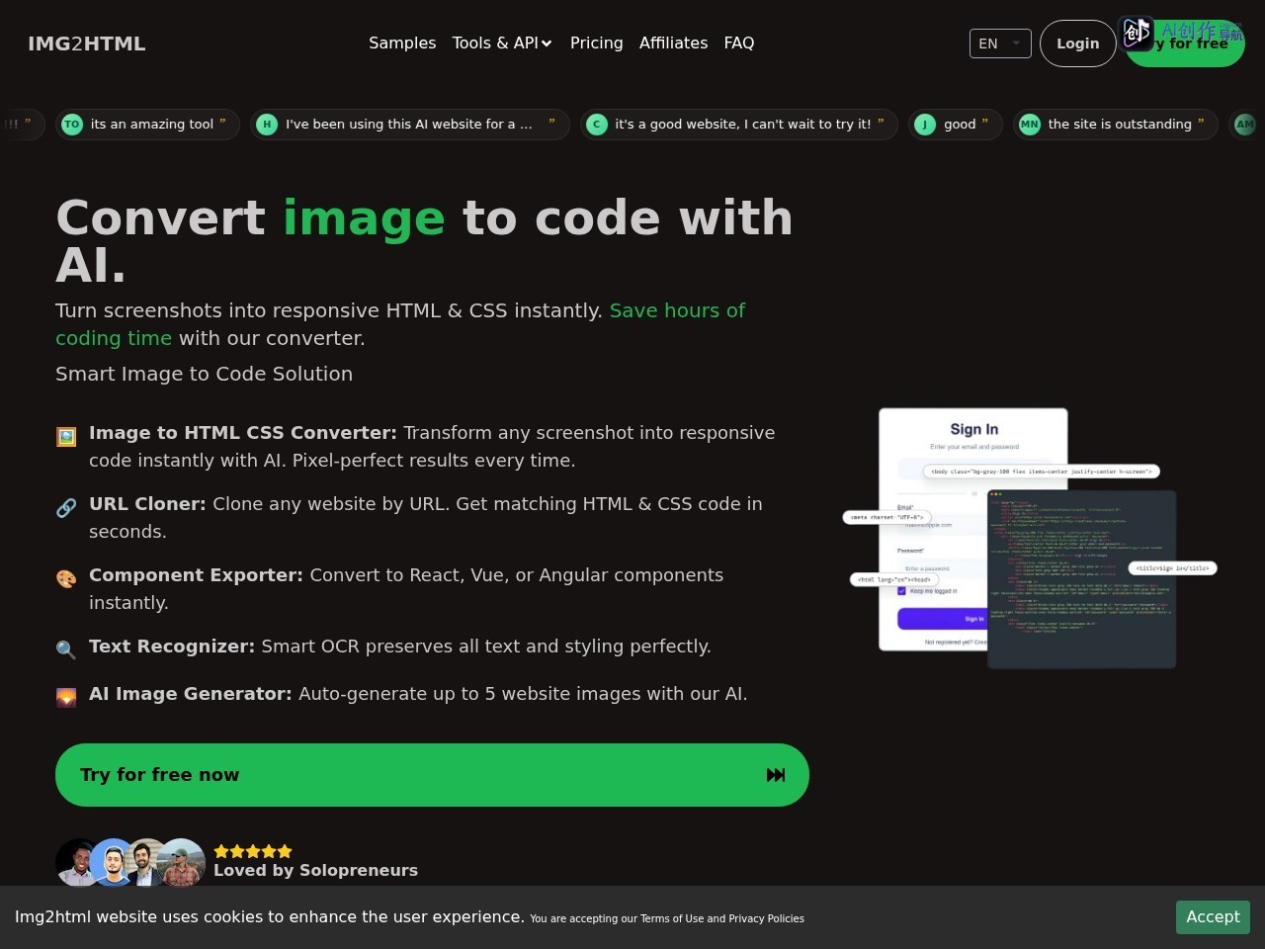
Task: Accept the cookies notice
Action: [1213, 917]
